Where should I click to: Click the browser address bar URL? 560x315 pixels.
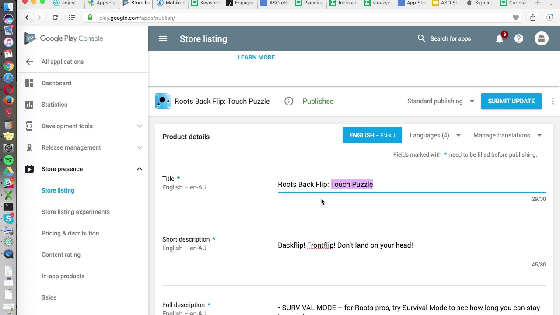point(137,17)
